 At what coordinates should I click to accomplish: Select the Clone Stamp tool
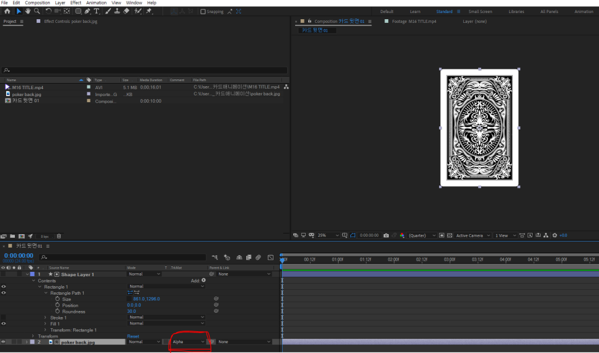117,11
